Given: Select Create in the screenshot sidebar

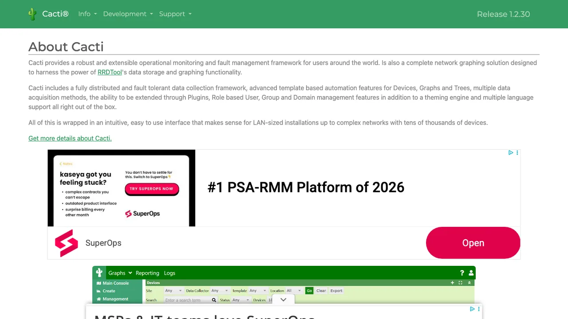Looking at the screenshot, I should pos(106,291).
